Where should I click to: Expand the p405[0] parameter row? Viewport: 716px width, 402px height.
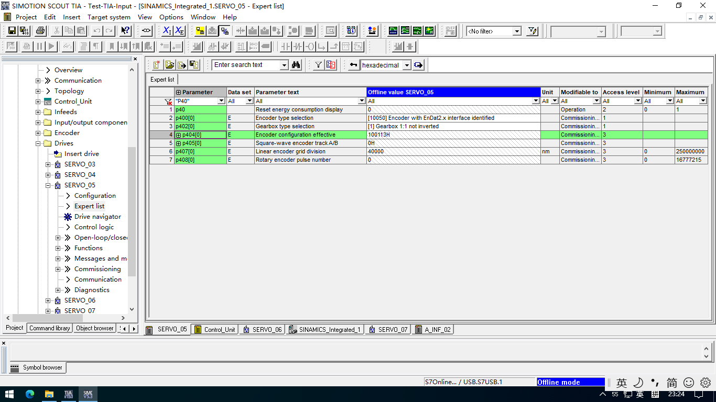click(179, 143)
